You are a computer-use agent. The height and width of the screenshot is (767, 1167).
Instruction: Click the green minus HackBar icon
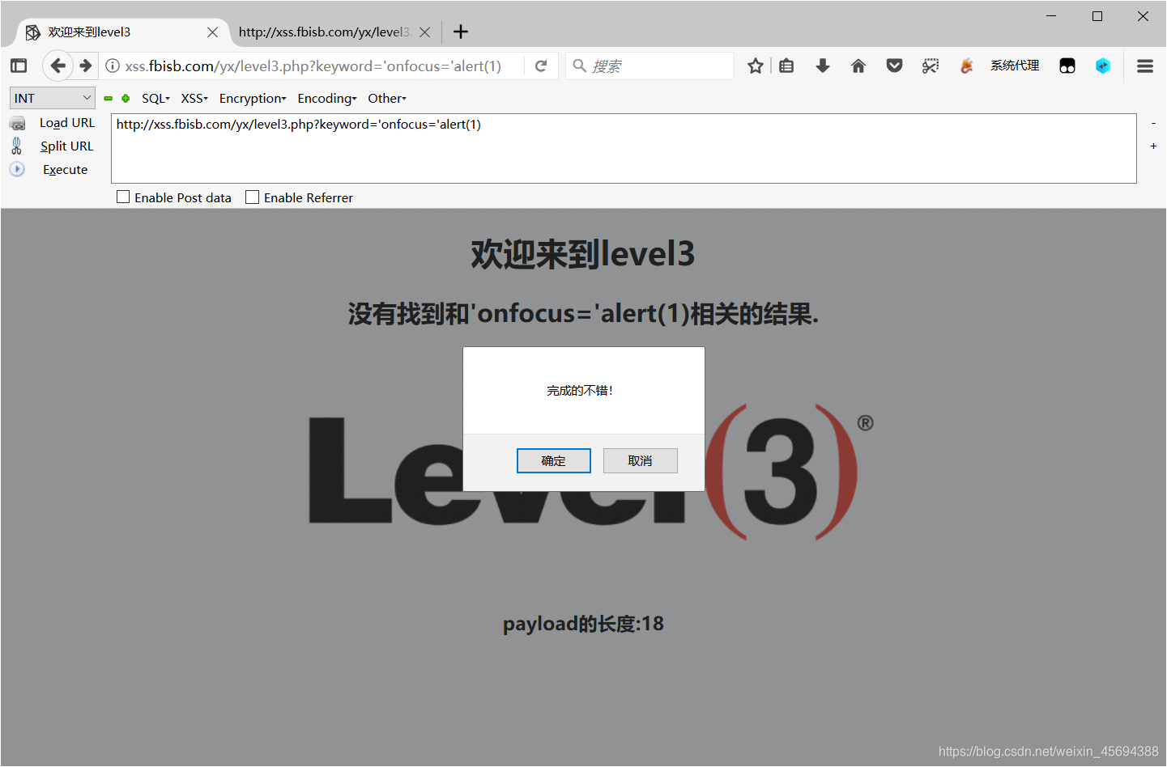(x=109, y=99)
